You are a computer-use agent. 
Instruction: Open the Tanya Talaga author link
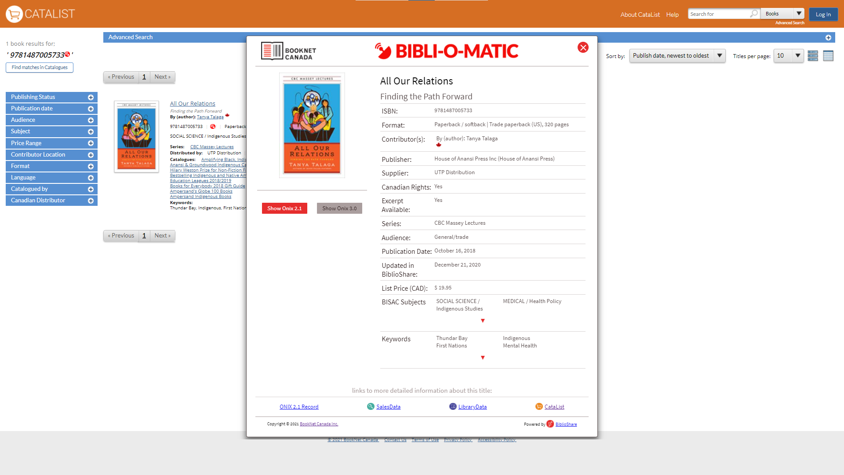pyautogui.click(x=210, y=117)
